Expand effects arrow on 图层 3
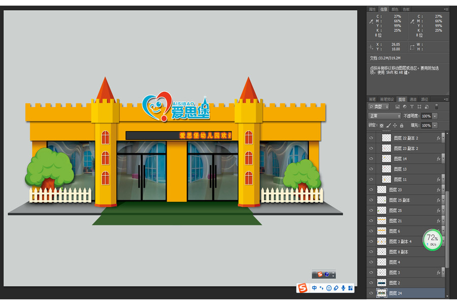The image size is (457, 304). pos(443,273)
